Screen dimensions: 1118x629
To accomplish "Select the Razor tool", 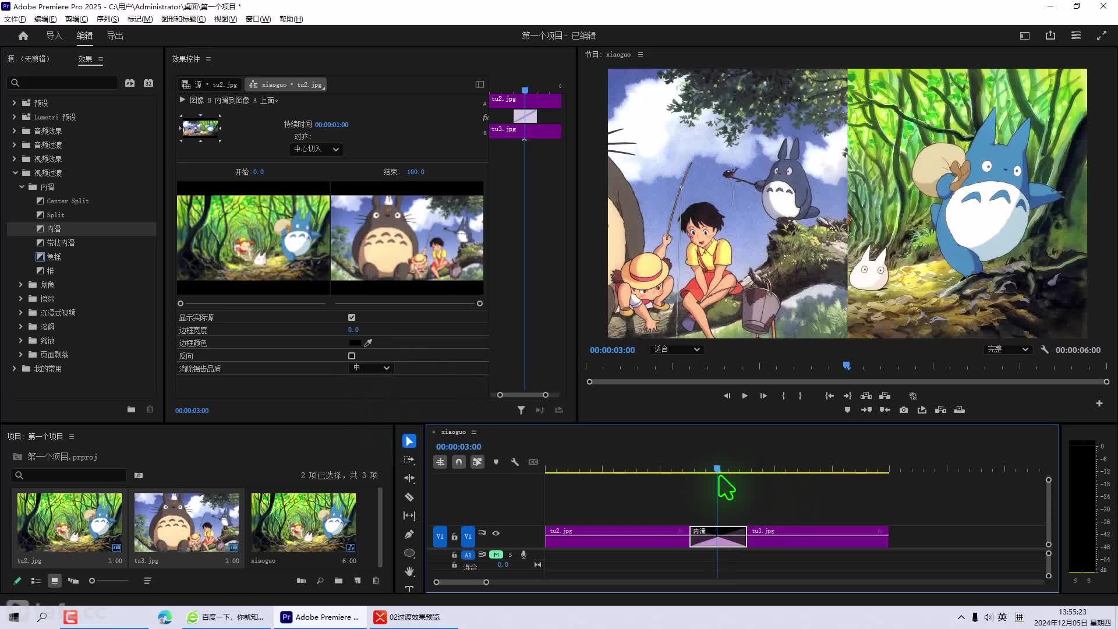I will coord(409,497).
